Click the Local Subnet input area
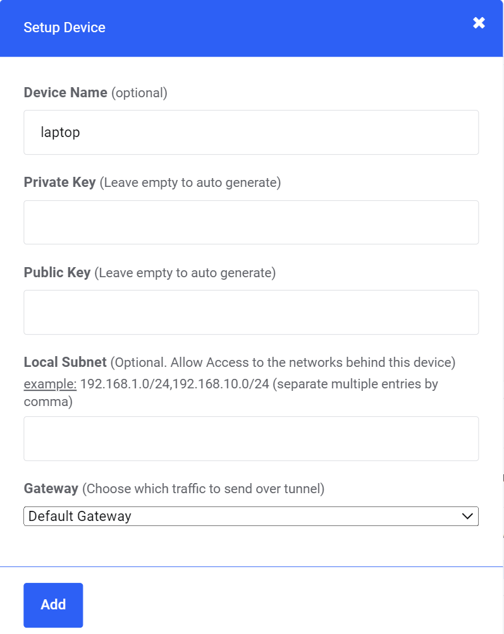The height and width of the screenshot is (634, 504). coord(251,438)
